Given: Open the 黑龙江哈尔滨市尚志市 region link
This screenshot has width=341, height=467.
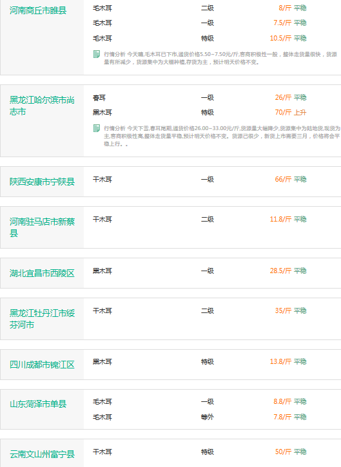Looking at the screenshot, I should pos(42,106).
